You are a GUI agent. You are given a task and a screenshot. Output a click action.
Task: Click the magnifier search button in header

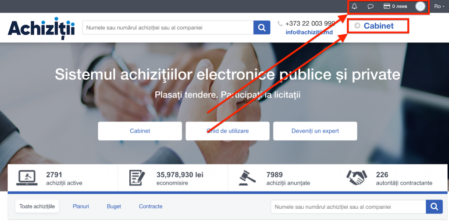[x=262, y=28]
